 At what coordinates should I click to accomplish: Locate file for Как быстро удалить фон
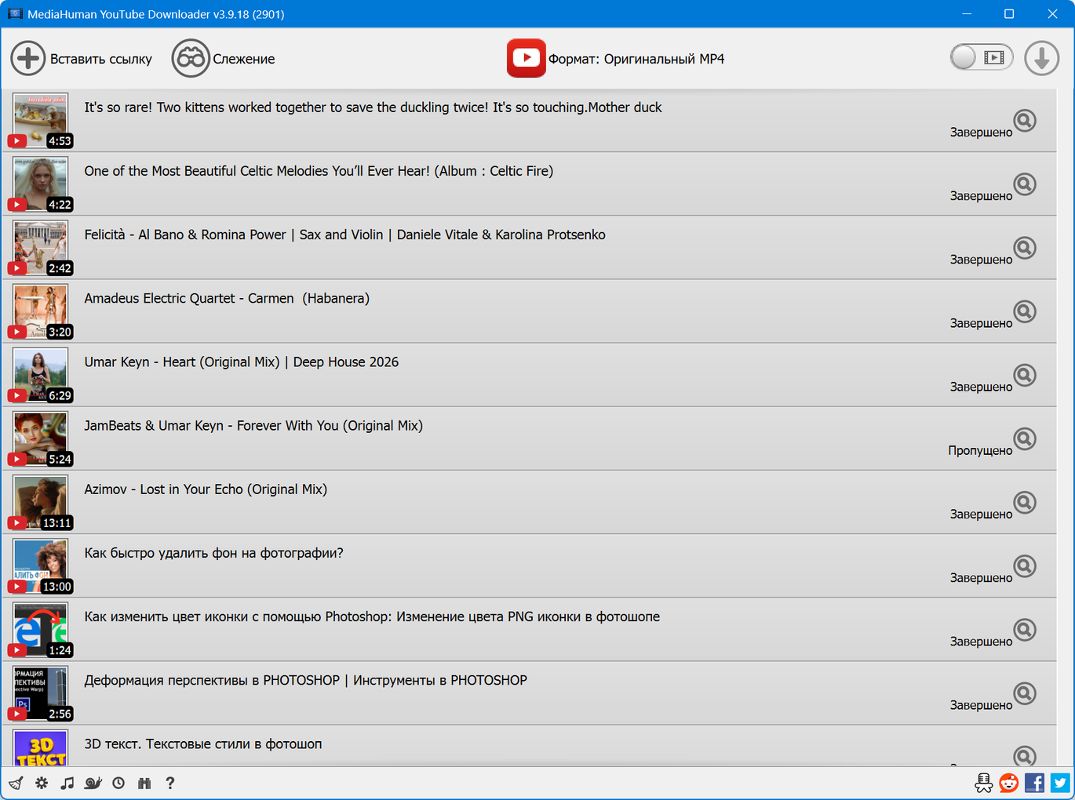(x=1025, y=566)
